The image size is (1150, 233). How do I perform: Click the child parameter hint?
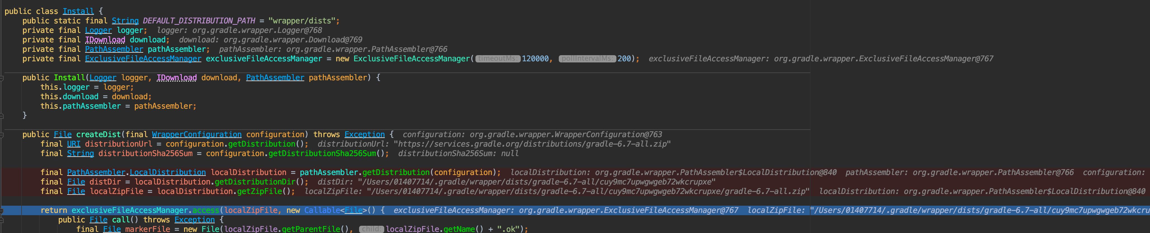pos(371,229)
